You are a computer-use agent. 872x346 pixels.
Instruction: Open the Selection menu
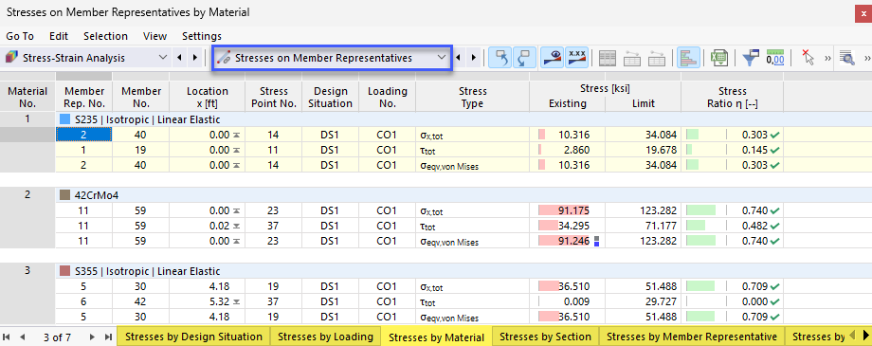pyautogui.click(x=105, y=36)
